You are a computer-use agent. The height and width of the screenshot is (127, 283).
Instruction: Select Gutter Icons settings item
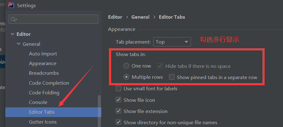(43, 122)
